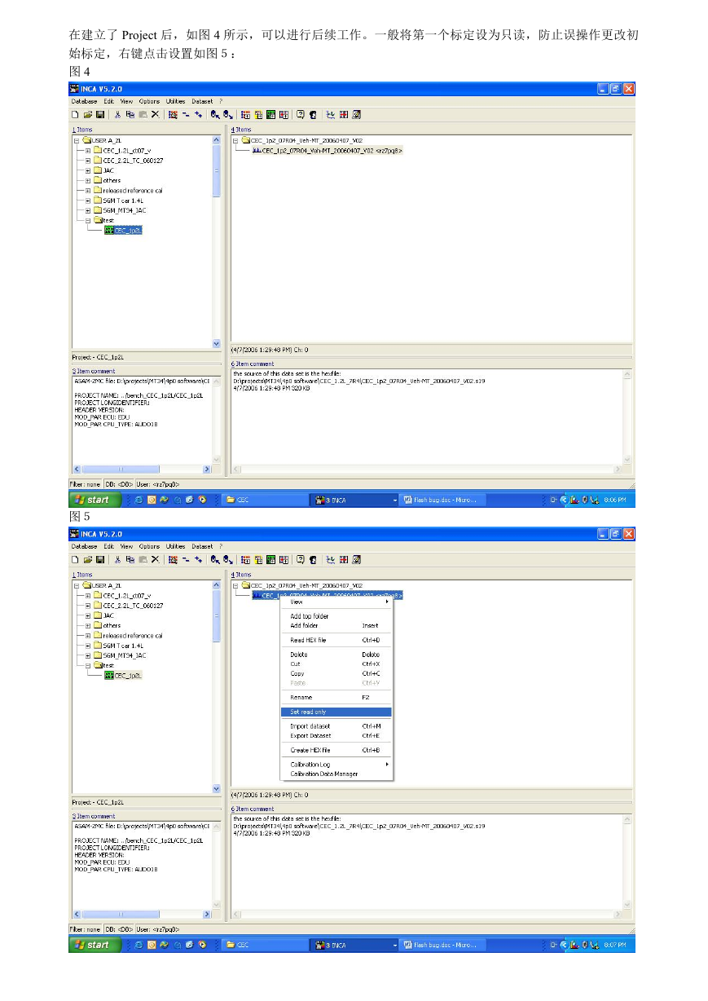Viewport: 708px width, 1001px height.
Task: Click 3 INCA taskbar button in Figure 5
Action: coord(354,945)
